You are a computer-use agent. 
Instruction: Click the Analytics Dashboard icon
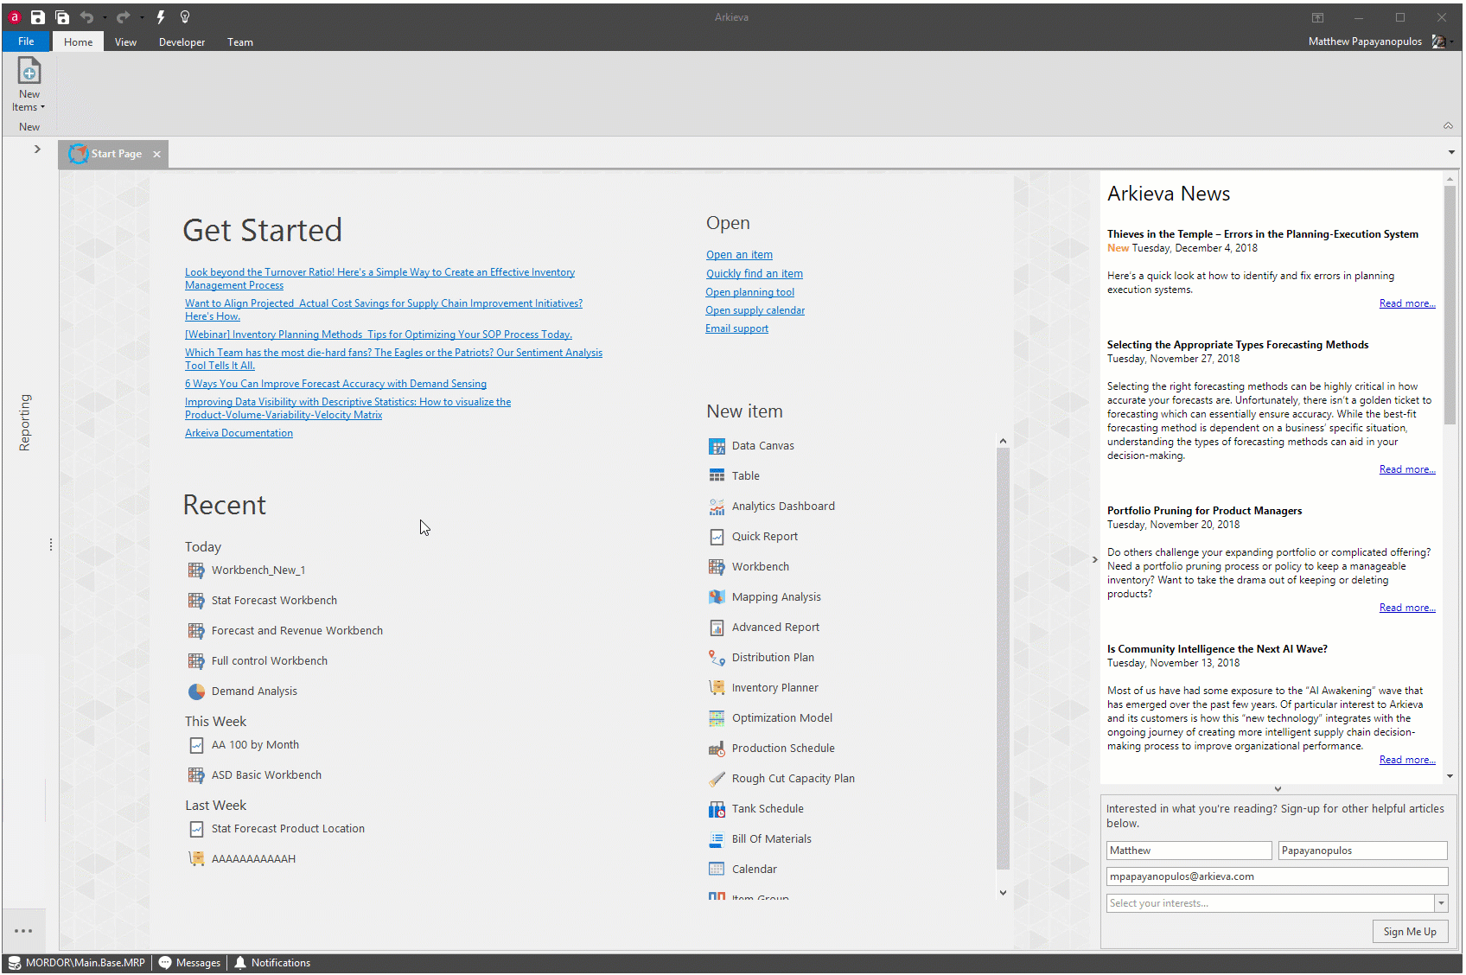pos(717,507)
